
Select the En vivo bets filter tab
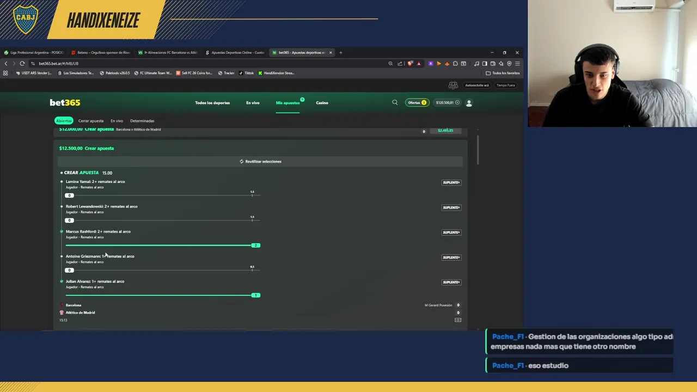point(117,121)
